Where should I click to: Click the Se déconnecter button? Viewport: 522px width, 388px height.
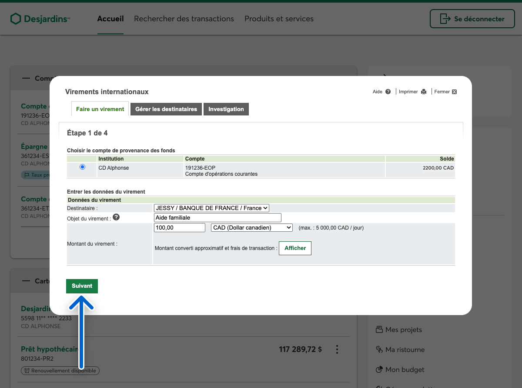pos(473,19)
